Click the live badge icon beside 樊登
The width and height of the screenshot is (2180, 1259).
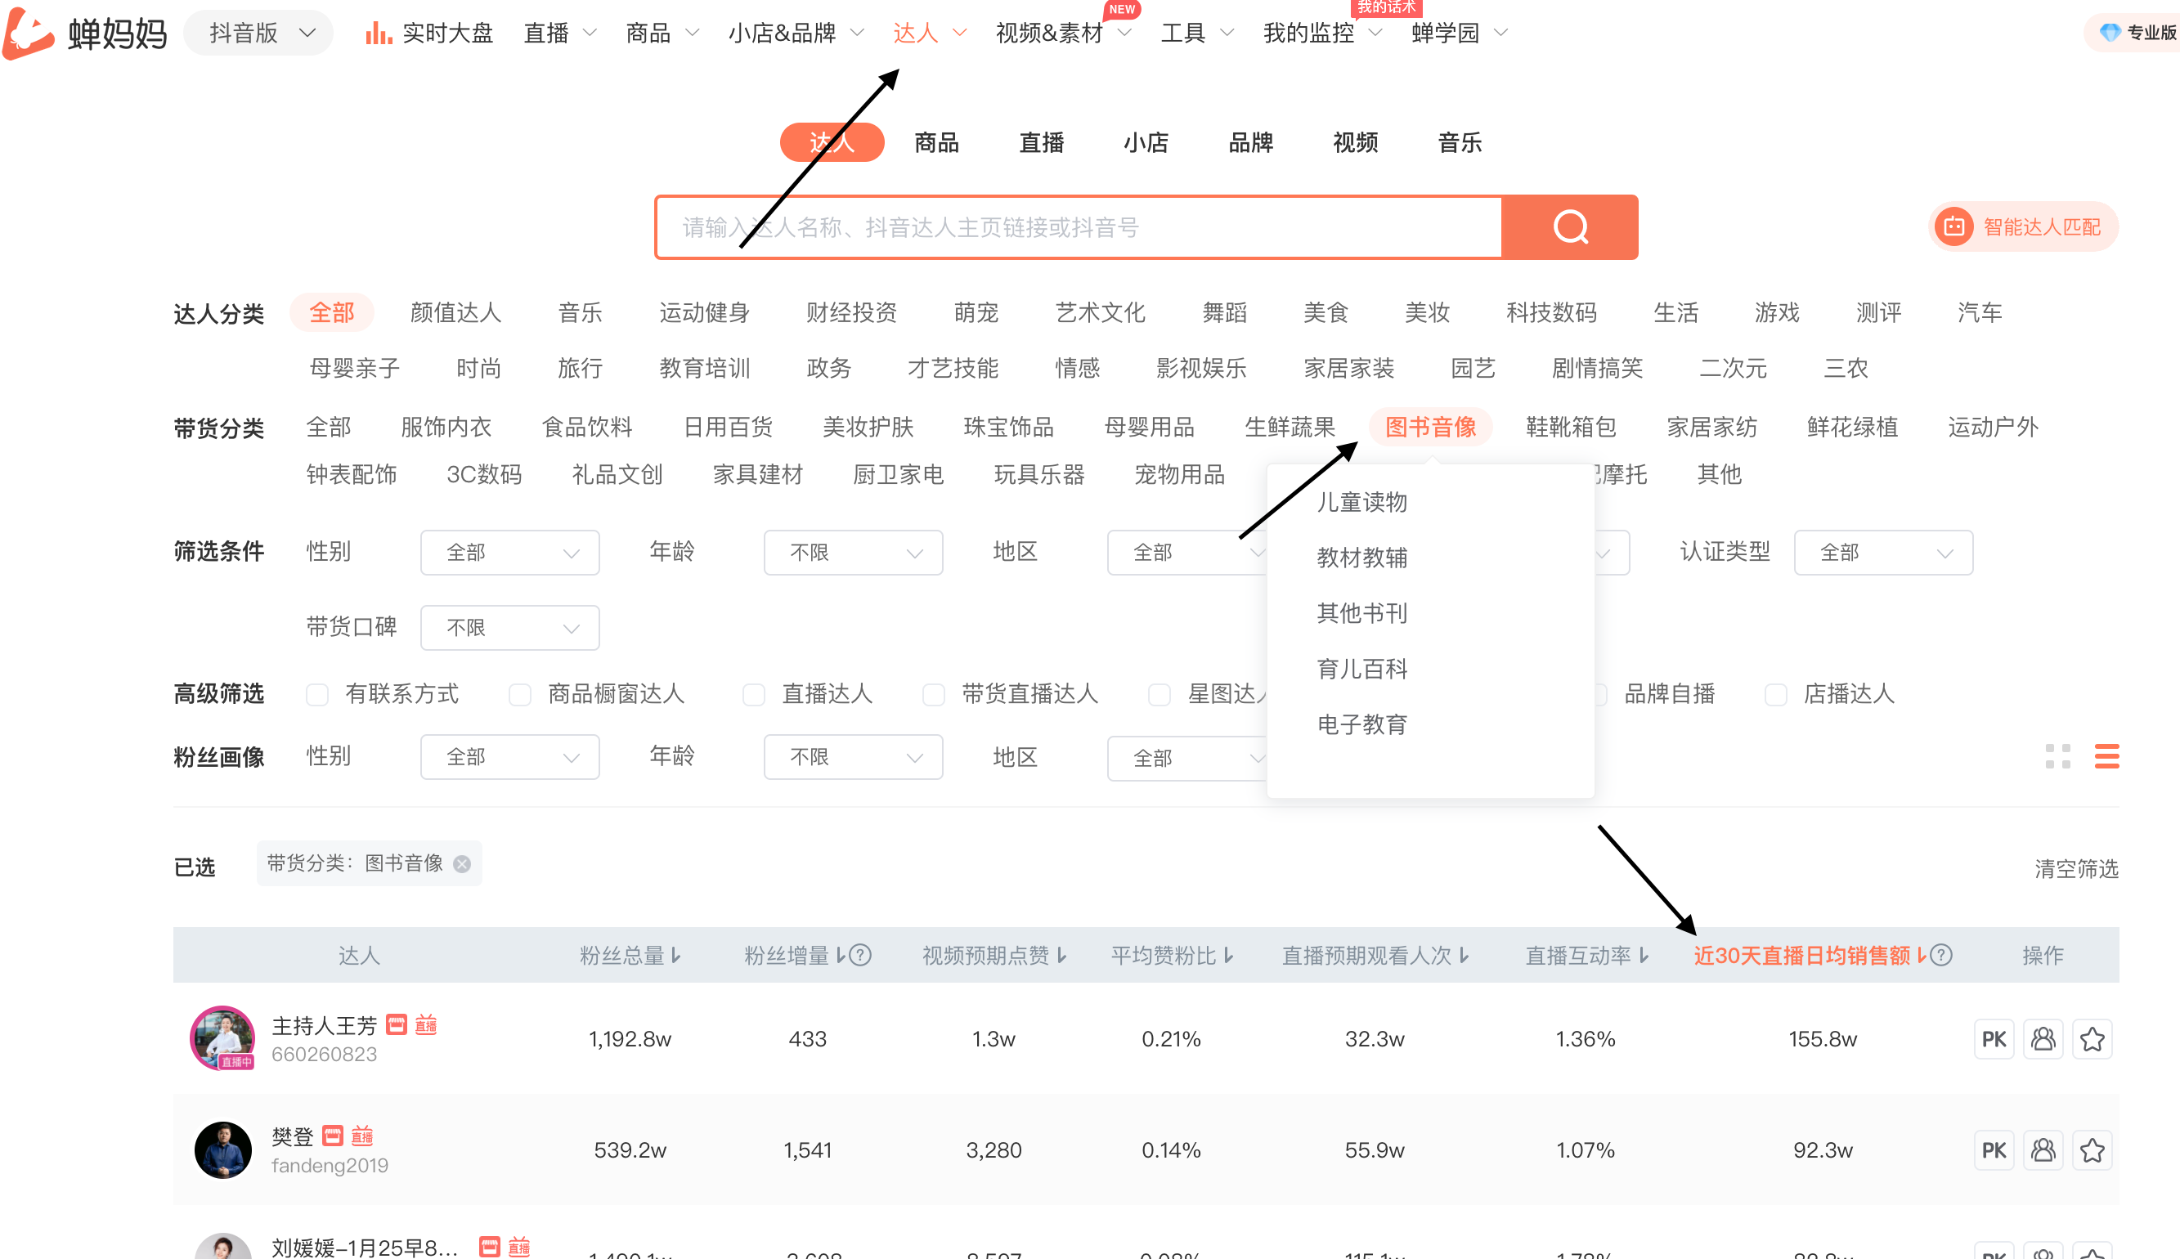pyautogui.click(x=362, y=1136)
